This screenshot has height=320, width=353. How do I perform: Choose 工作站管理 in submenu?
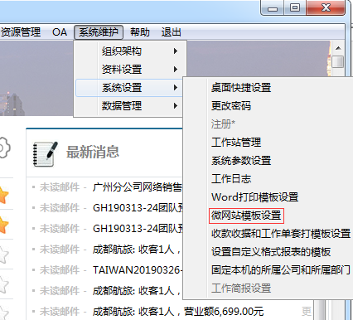(x=236, y=143)
